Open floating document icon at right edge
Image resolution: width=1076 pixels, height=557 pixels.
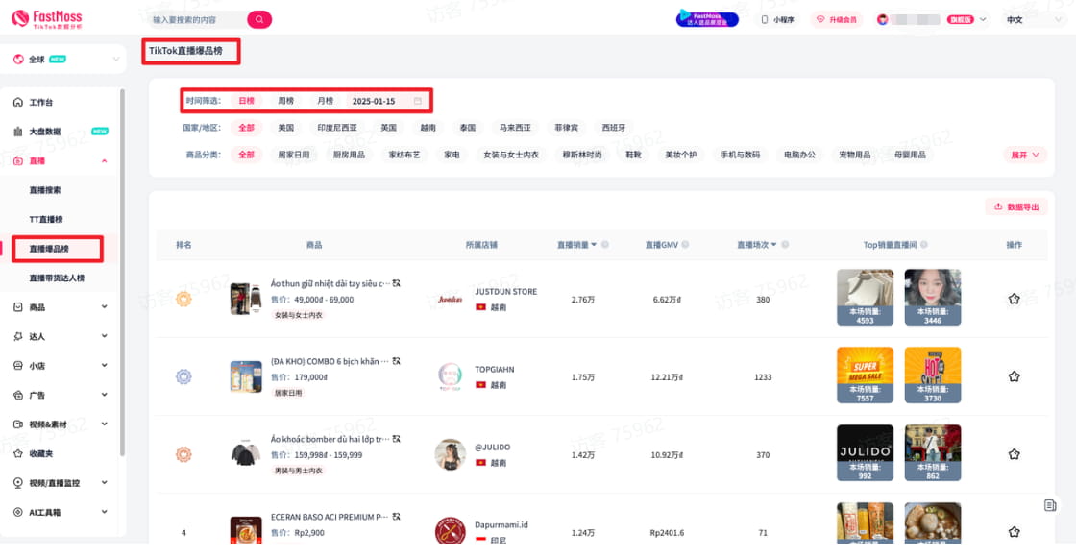click(1050, 505)
